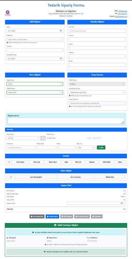This screenshot has width=132, height=259.
Task: Click the Onay E-posta field
Action: coord(97,103)
